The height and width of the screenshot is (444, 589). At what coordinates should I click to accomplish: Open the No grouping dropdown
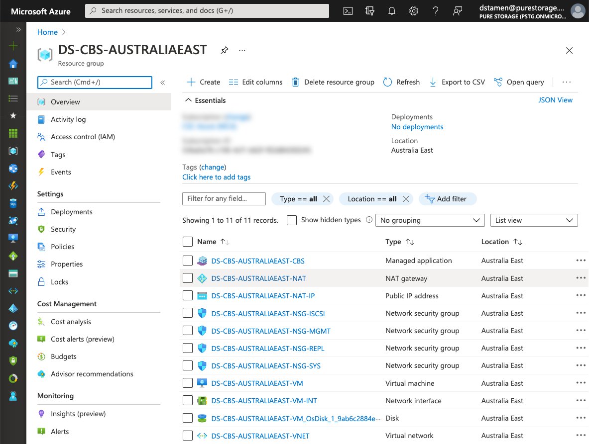tap(430, 220)
